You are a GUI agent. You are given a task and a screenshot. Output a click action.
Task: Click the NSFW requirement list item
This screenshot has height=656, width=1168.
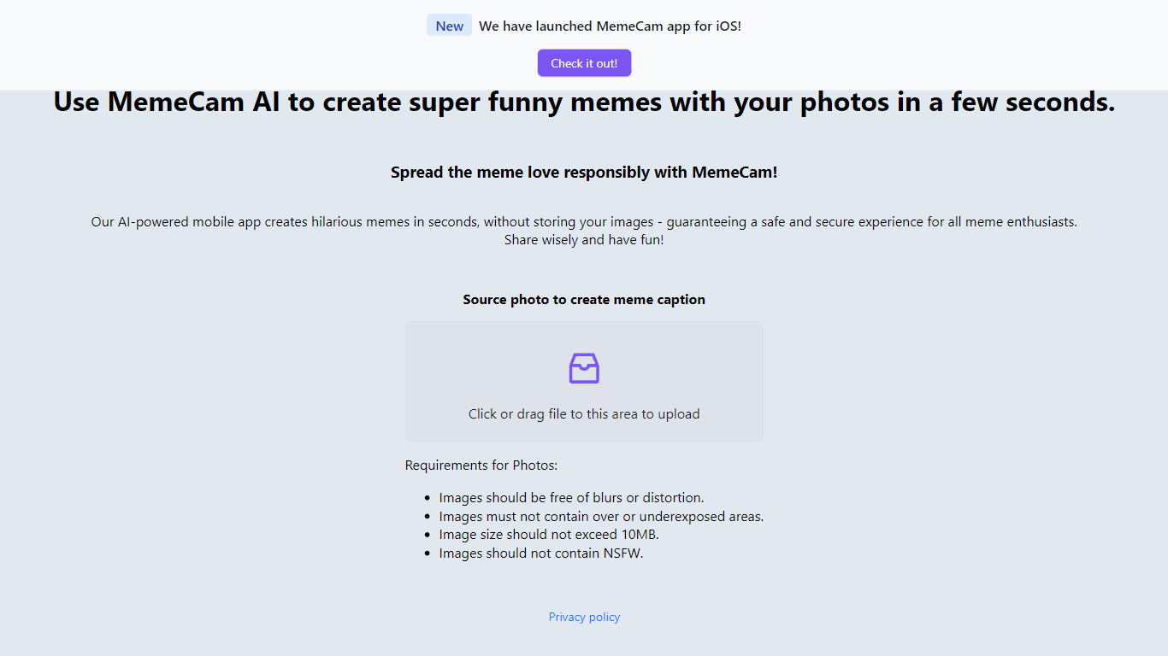click(x=540, y=553)
